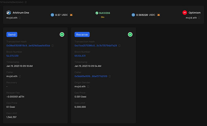Screen dimensions: 207x126
Task: Copy the Receive caller address
Action: pyautogui.click(x=110, y=76)
